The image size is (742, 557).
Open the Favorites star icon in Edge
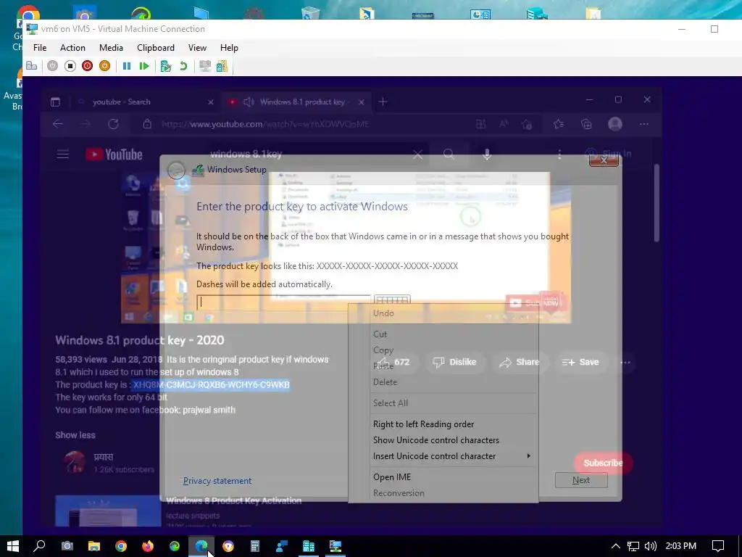click(x=559, y=124)
